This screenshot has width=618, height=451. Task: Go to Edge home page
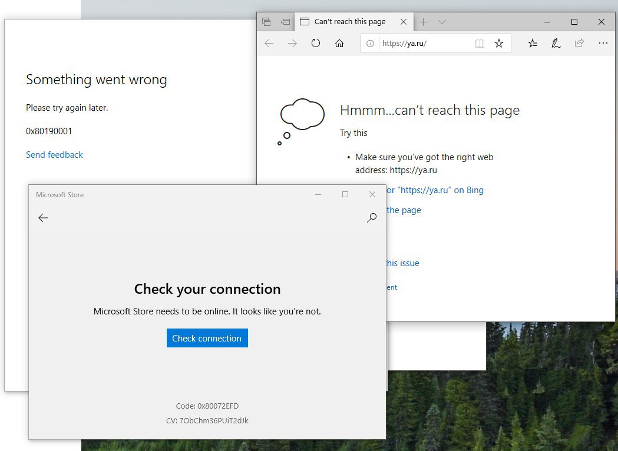pos(339,44)
